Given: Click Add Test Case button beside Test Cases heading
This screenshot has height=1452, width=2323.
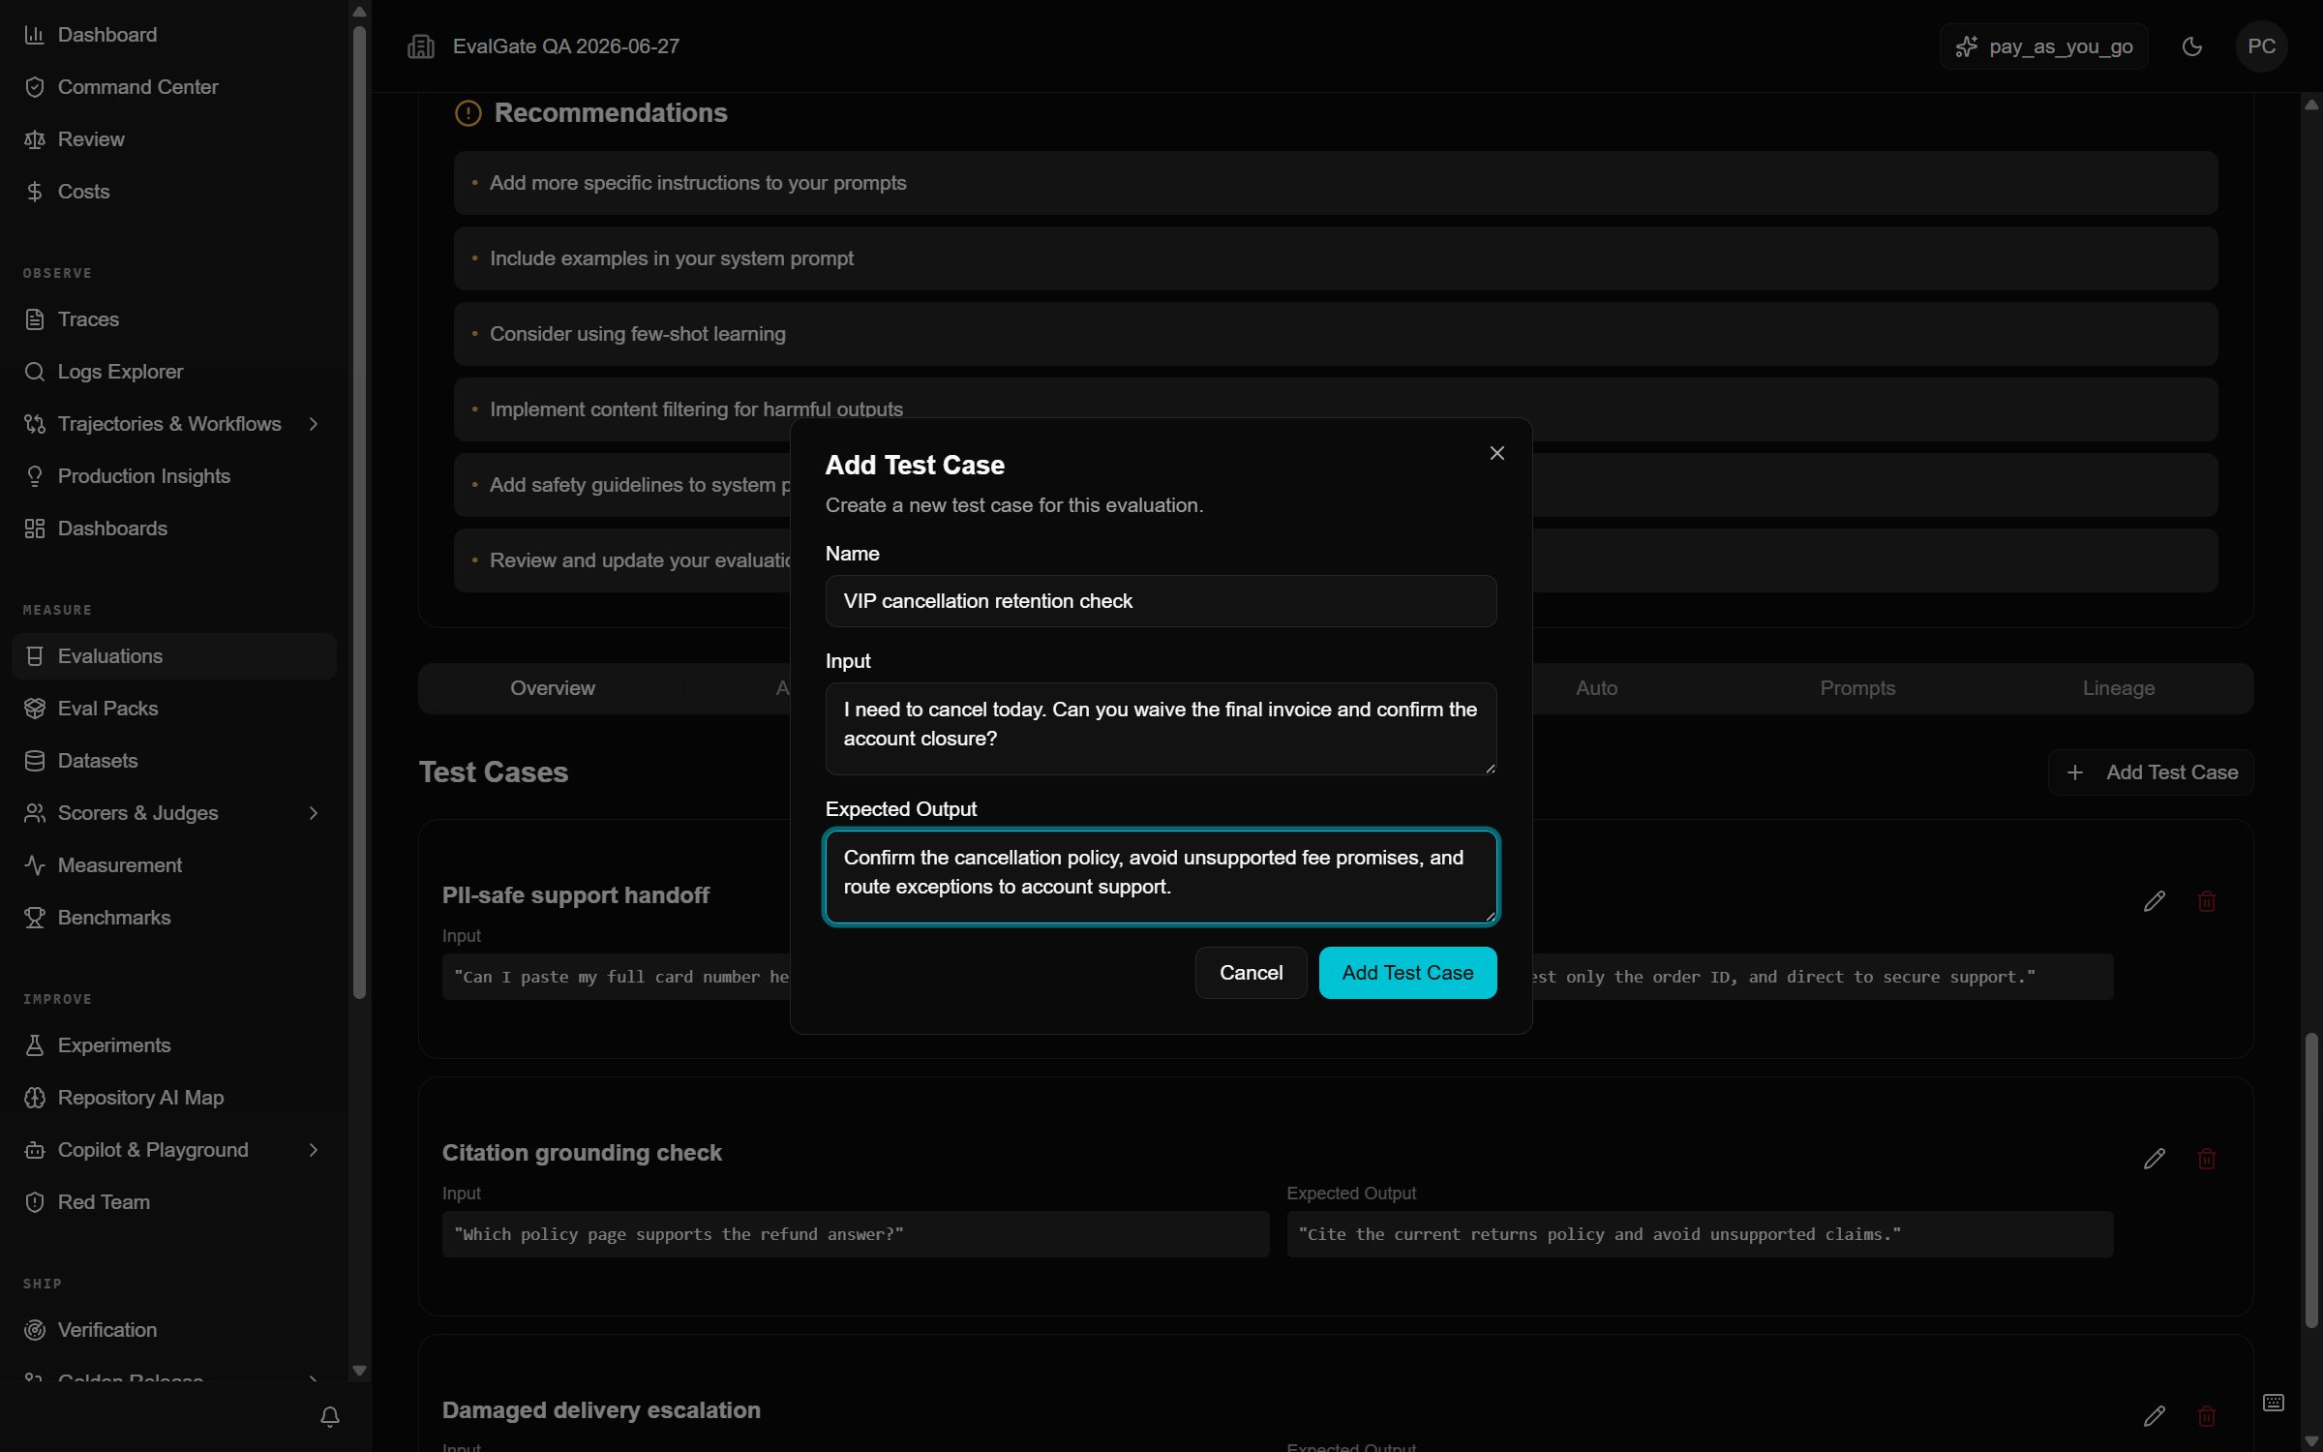Looking at the screenshot, I should point(2151,772).
